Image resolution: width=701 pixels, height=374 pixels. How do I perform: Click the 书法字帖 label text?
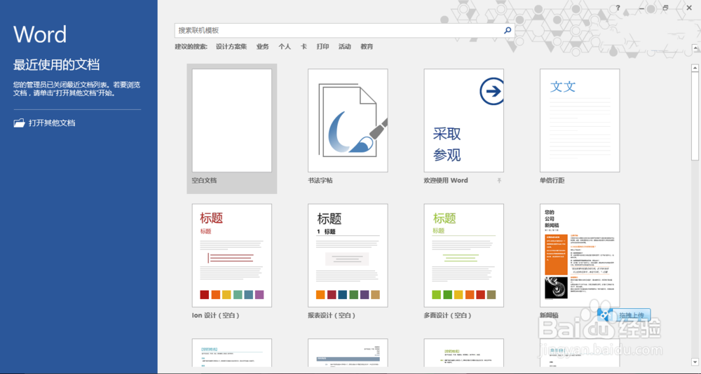click(320, 181)
